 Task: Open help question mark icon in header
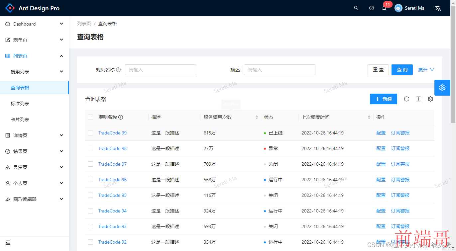click(372, 8)
